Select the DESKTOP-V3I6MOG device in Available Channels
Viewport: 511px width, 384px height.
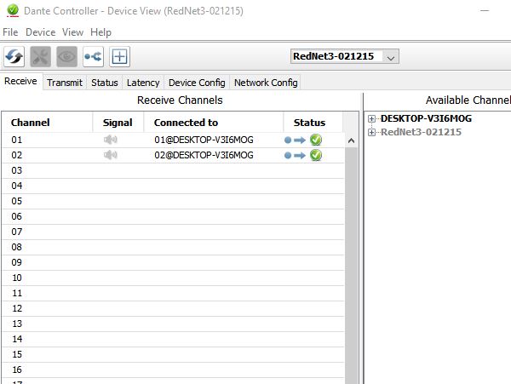[426, 118]
